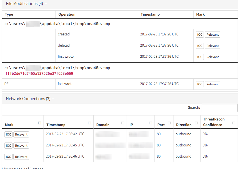This screenshot has width=239, height=169.
Task: Collapse the File Modifications section header
Action: tap(25, 4)
